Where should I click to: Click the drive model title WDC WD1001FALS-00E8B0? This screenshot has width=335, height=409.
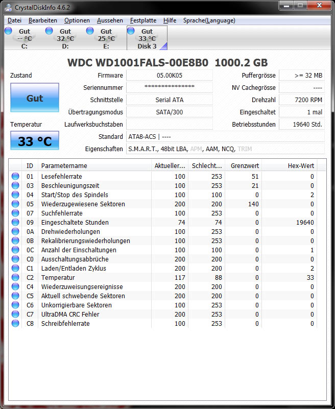click(138, 63)
